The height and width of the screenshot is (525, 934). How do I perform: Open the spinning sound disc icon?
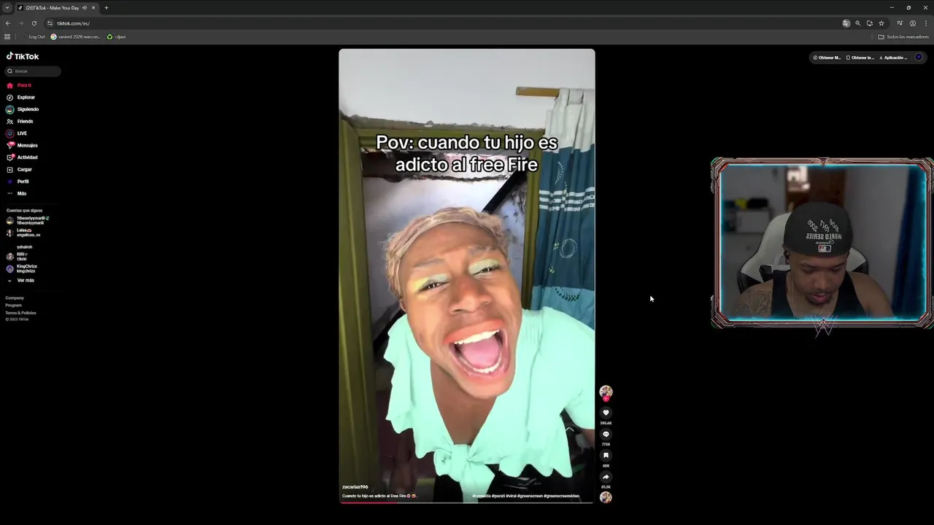(x=606, y=497)
